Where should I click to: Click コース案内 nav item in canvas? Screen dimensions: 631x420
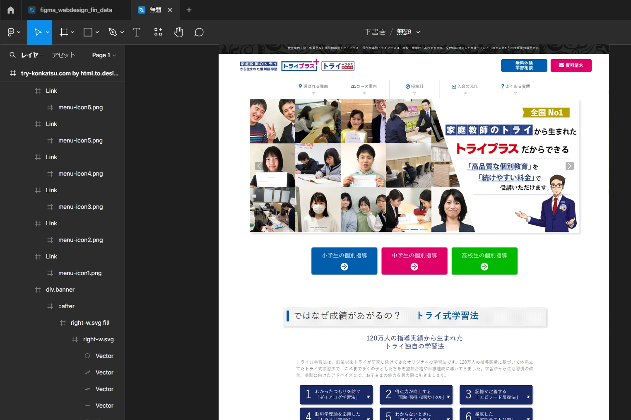[364, 87]
